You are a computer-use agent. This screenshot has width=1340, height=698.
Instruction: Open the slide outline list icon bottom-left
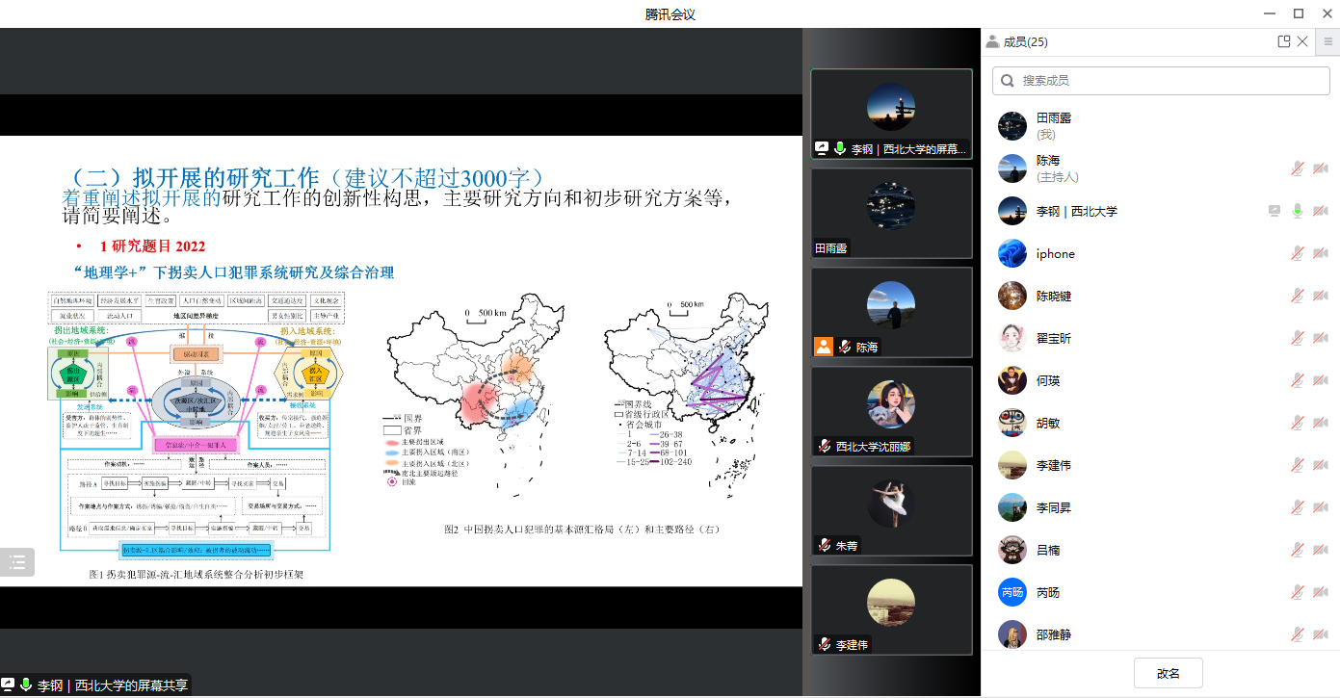pyautogui.click(x=17, y=563)
